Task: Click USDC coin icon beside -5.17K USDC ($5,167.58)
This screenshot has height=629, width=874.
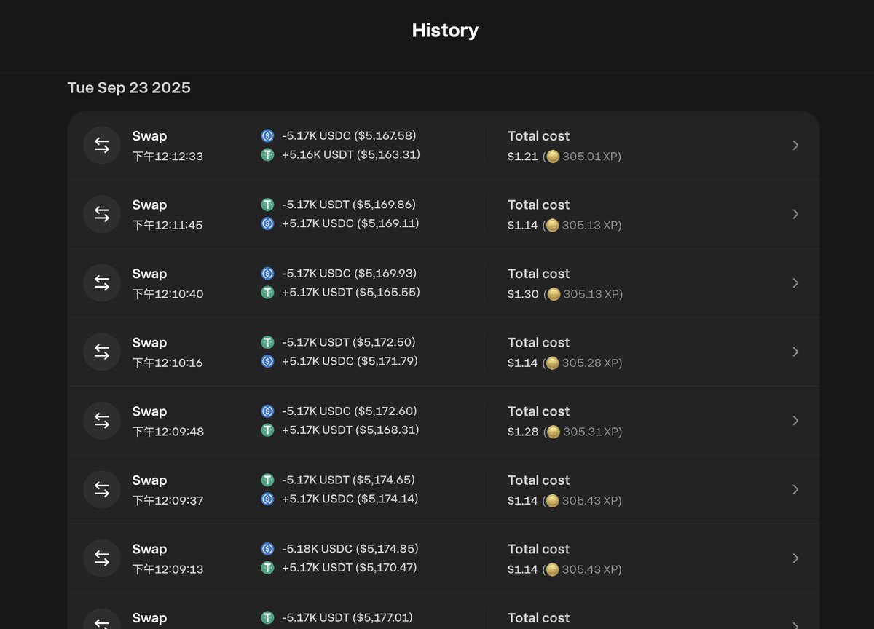Action: pos(267,135)
